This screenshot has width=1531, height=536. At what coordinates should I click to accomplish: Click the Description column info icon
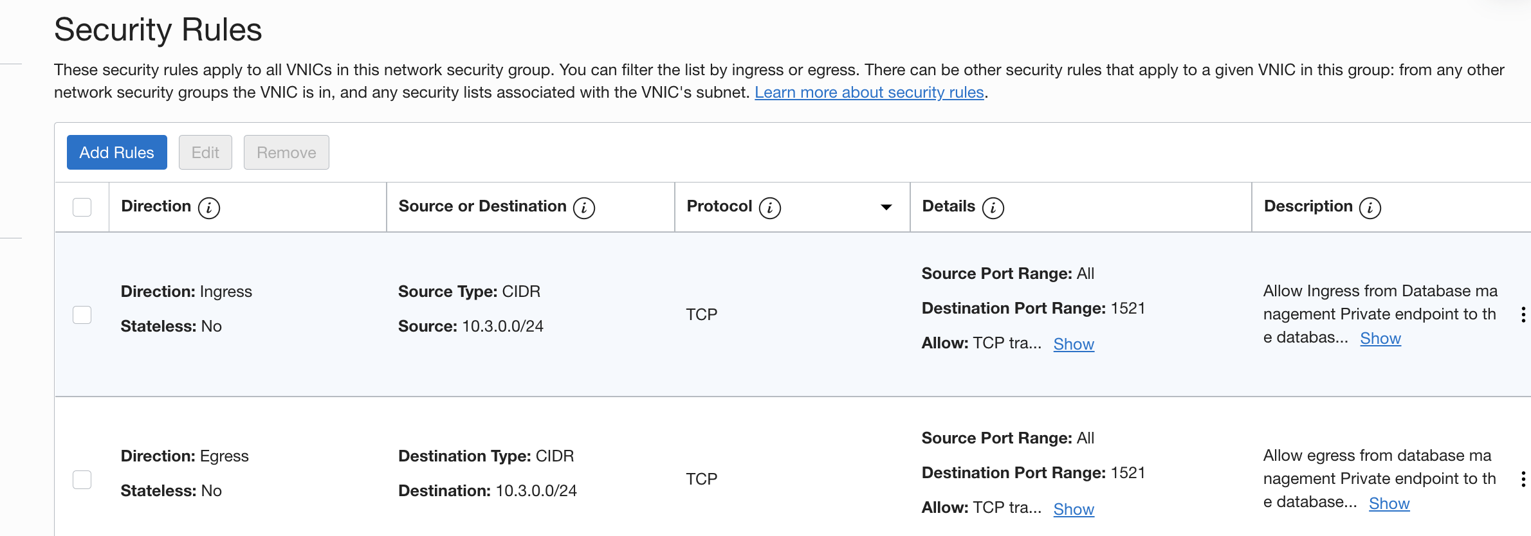coord(1370,208)
